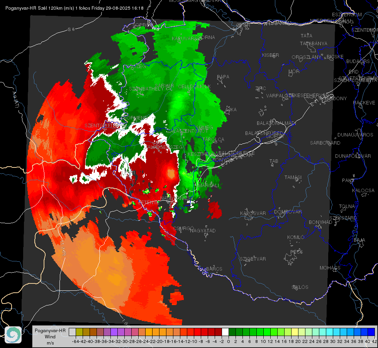Pick the deep blue swatch between 40 and 42
Image resolution: width=378 pixels, height=348 pixels.
pos(371,332)
